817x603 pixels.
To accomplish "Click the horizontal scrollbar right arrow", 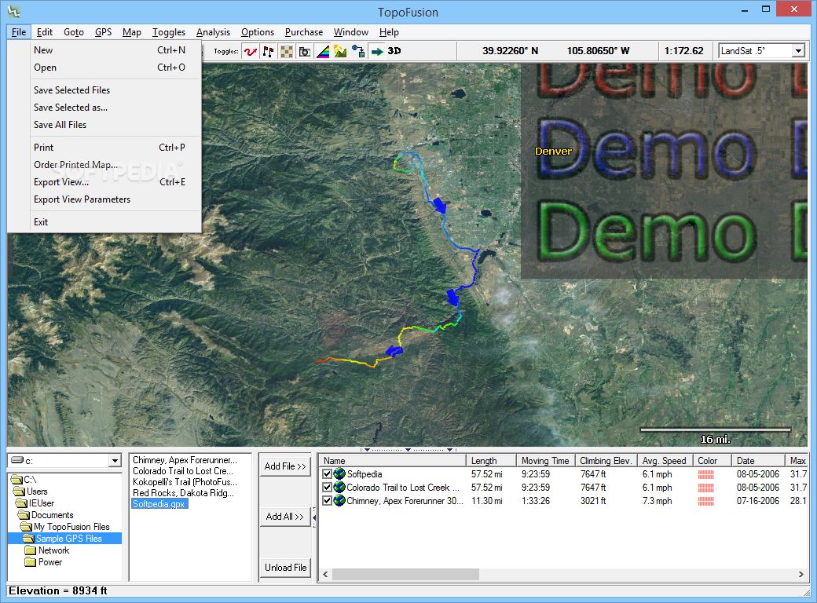I will click(x=801, y=575).
